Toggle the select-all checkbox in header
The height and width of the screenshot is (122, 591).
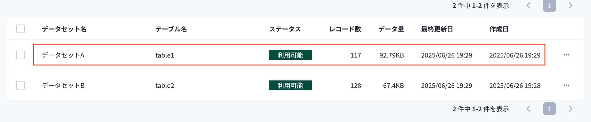coord(20,29)
